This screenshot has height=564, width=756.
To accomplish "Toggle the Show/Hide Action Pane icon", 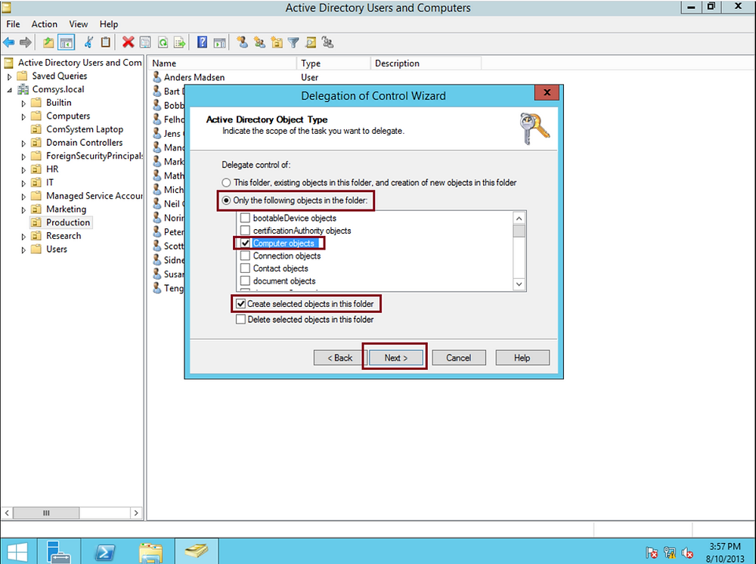I will pyautogui.click(x=219, y=43).
